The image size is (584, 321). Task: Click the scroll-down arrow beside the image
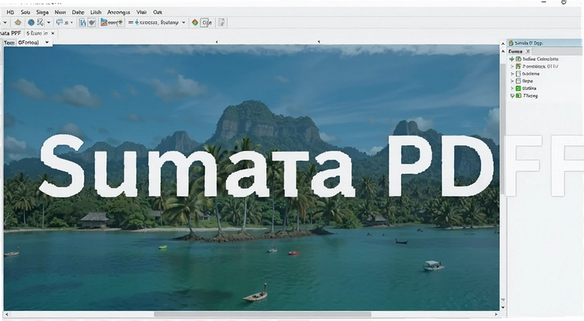click(x=503, y=307)
